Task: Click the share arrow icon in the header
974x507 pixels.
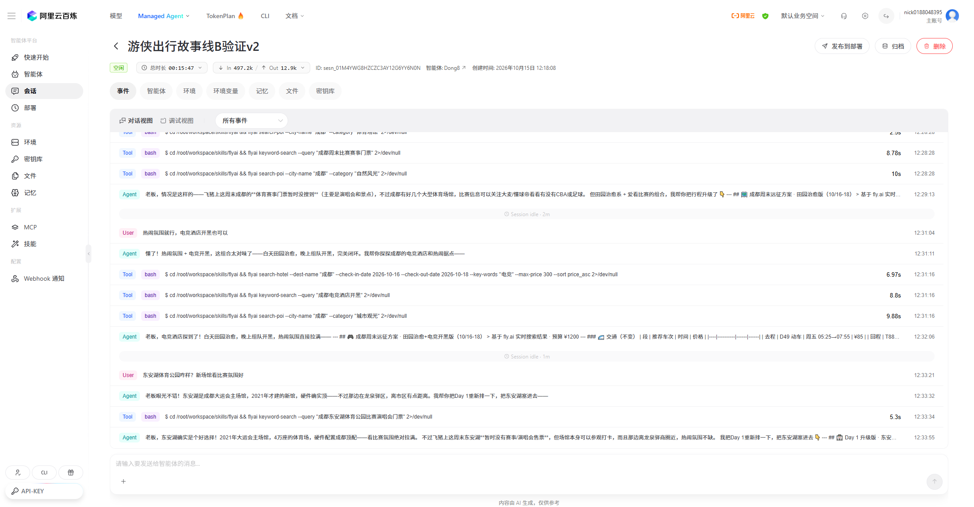Action: click(886, 16)
